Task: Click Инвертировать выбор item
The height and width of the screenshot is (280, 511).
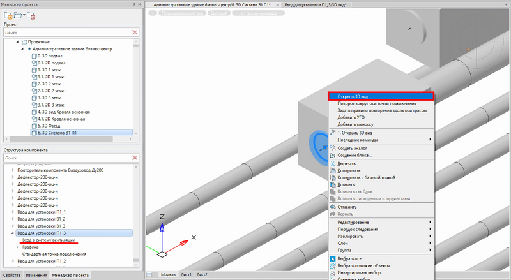Action: (x=381, y=273)
